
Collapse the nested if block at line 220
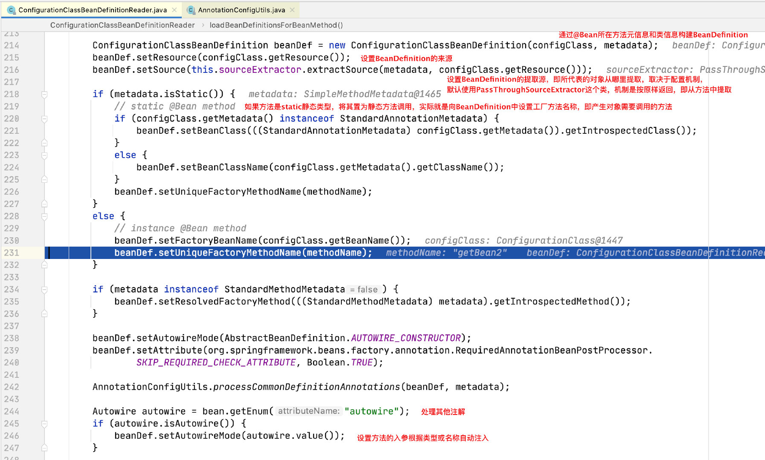[44, 119]
